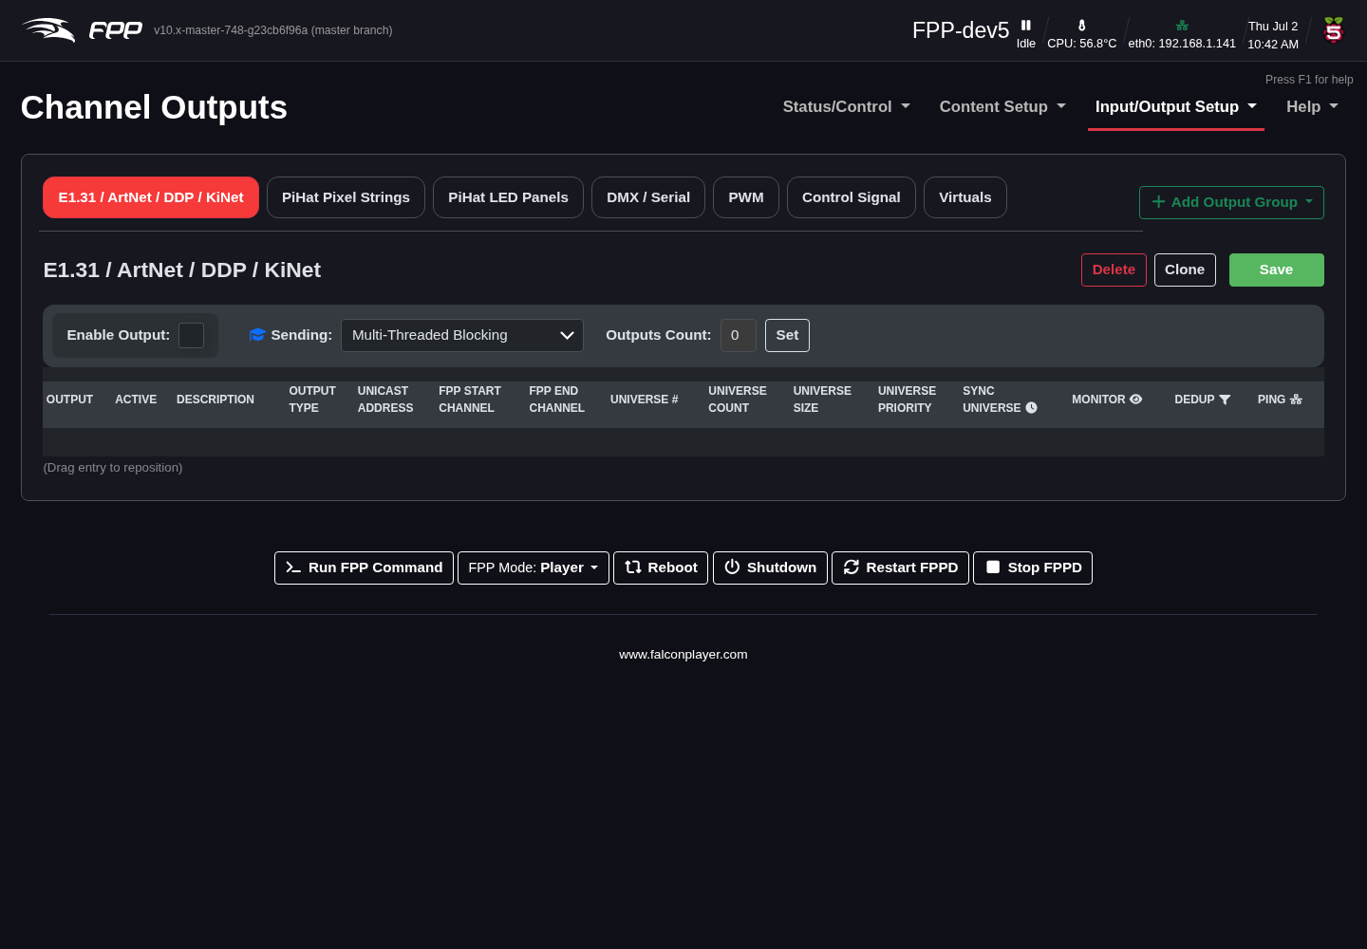Viewport: 1367px width, 949px height.
Task: Click the Sync Universe clock icon
Action: (1031, 408)
